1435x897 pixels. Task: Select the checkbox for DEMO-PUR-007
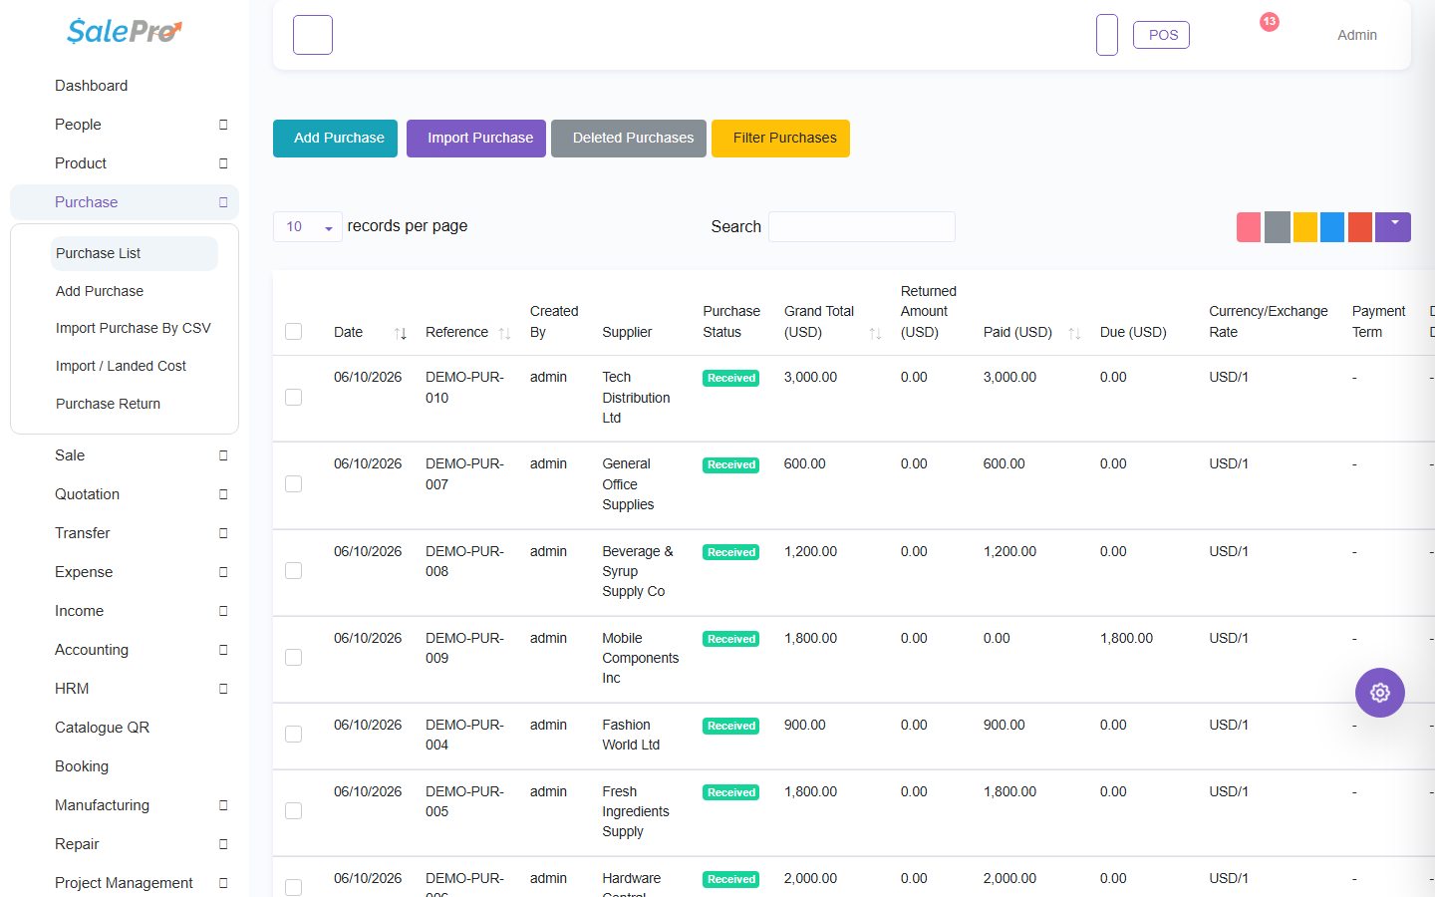pyautogui.click(x=294, y=484)
